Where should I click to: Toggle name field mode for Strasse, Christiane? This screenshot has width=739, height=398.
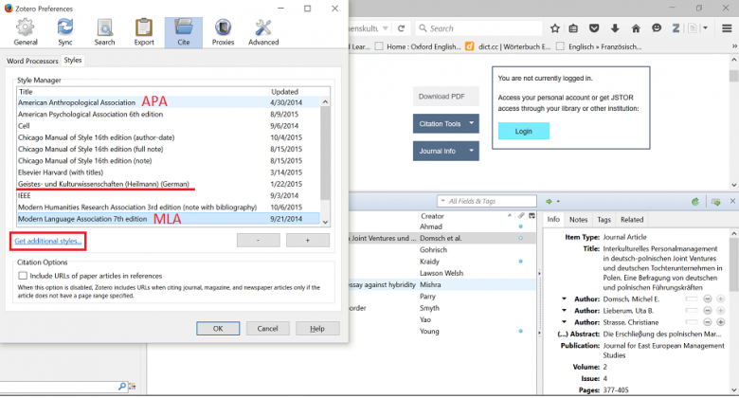[x=692, y=322]
